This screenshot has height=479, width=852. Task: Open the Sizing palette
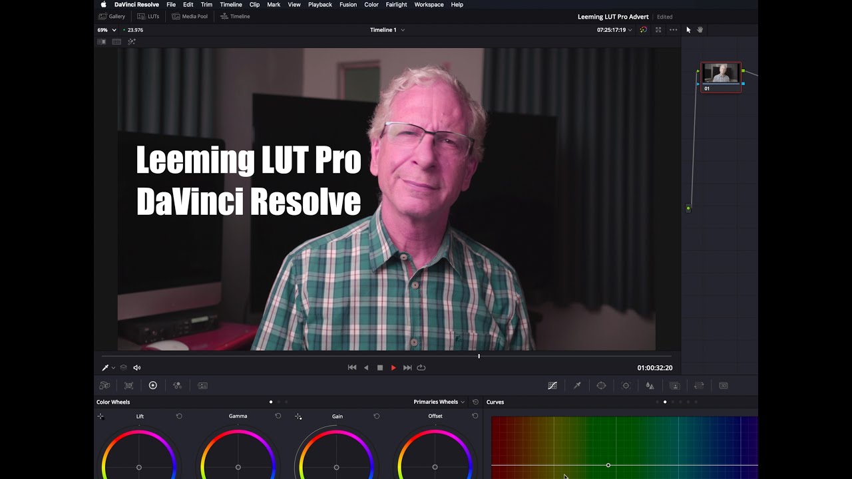tap(699, 385)
